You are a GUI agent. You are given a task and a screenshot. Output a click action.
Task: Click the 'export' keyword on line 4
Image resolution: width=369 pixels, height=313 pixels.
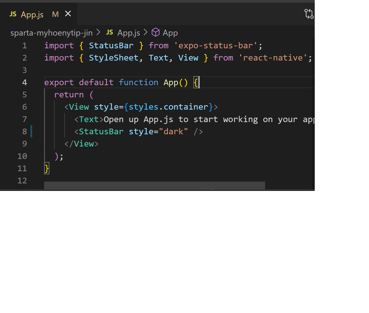coord(59,83)
